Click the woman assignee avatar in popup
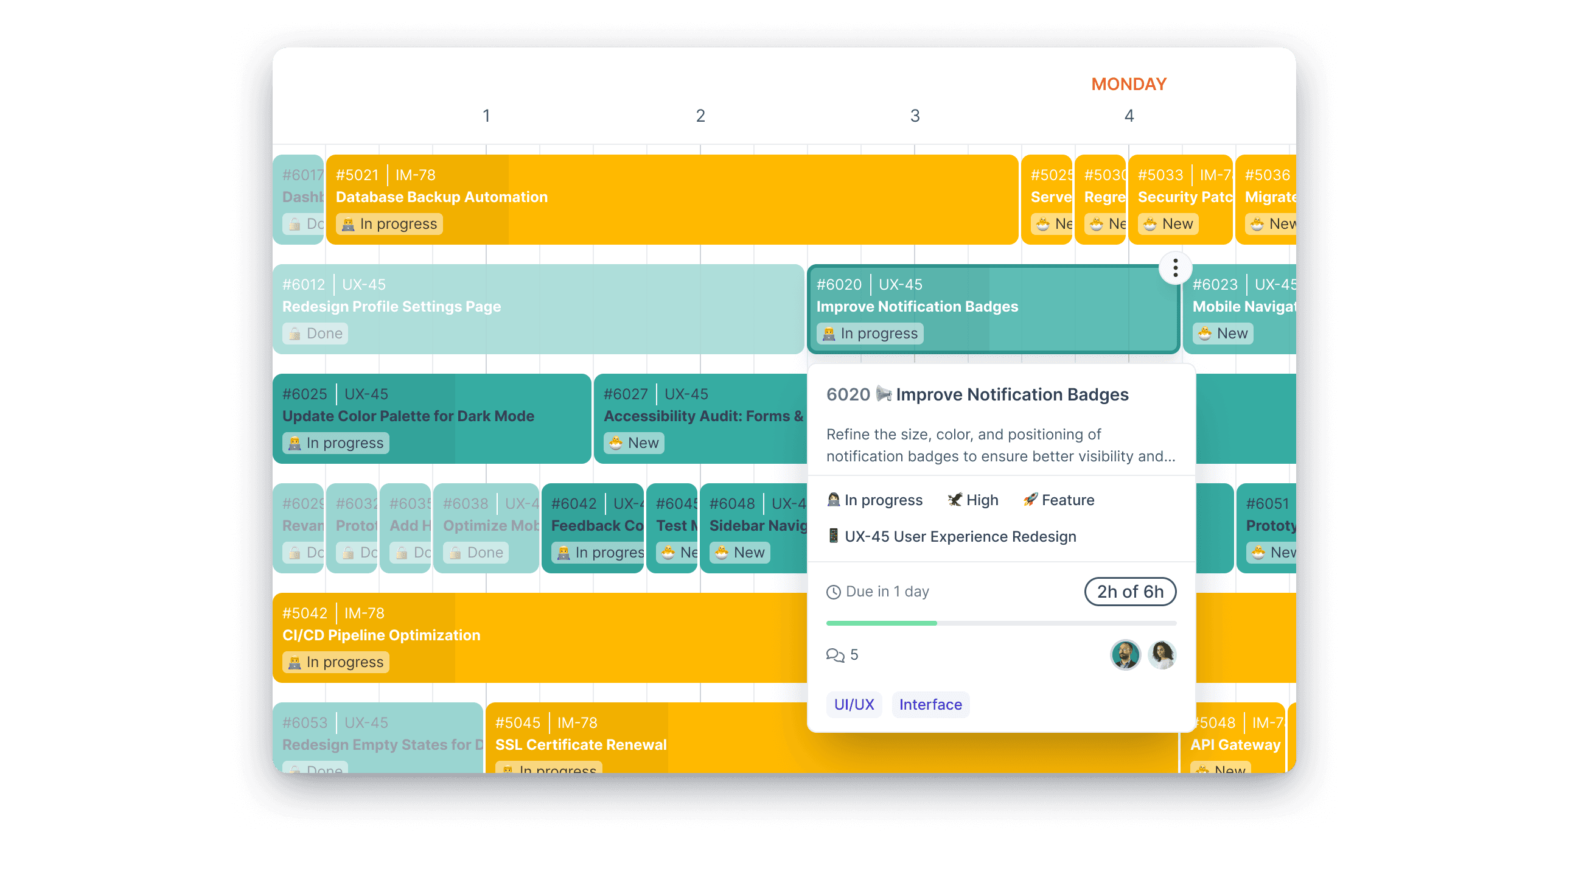This screenshot has height=874, width=1570. [1162, 655]
